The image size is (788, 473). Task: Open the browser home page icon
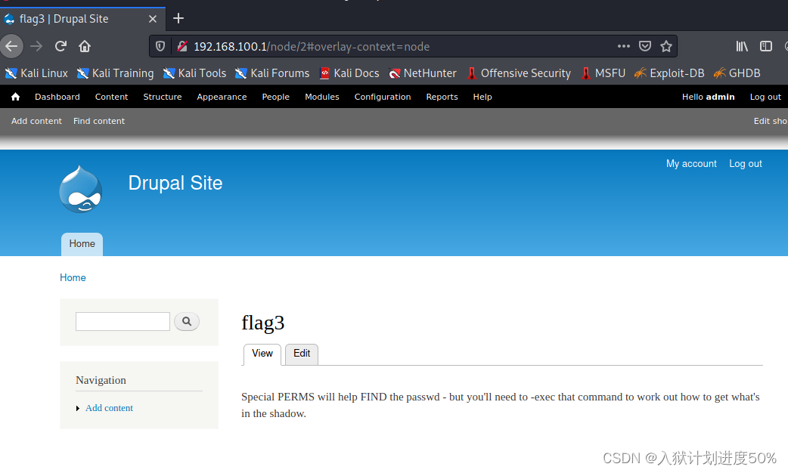click(85, 46)
